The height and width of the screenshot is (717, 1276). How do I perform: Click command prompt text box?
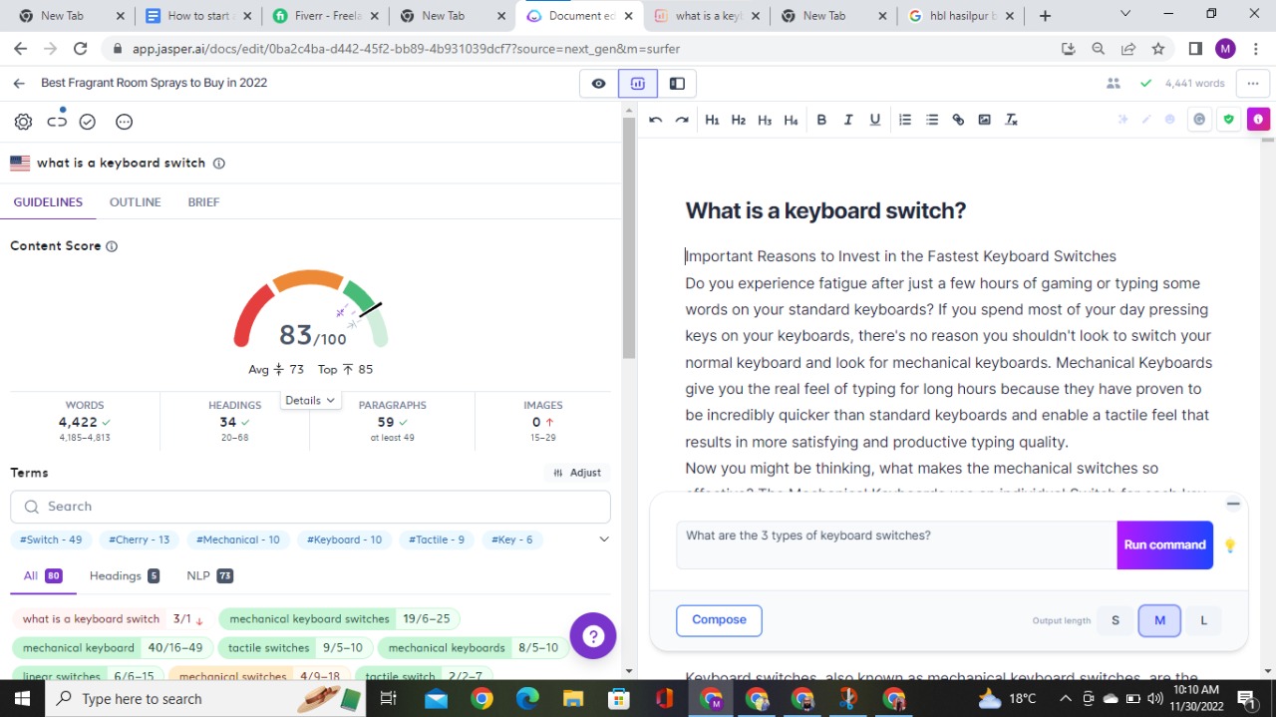(x=896, y=544)
